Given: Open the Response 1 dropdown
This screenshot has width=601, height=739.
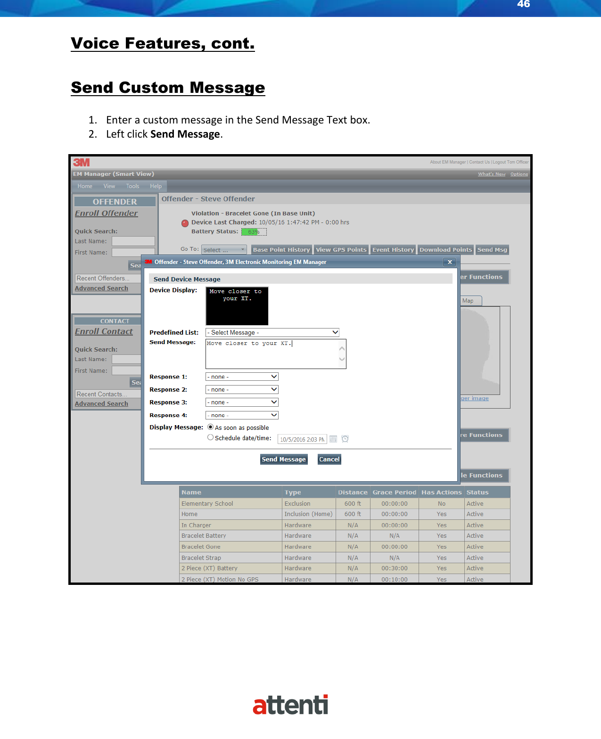Looking at the screenshot, I should click(242, 377).
